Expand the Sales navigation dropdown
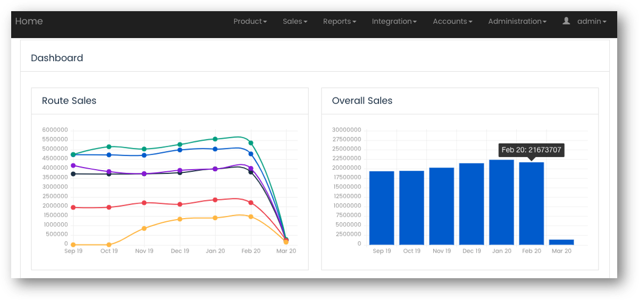This screenshot has width=639, height=300. click(x=295, y=21)
